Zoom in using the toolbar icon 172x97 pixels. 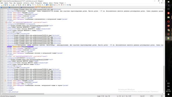[x=33, y=5]
